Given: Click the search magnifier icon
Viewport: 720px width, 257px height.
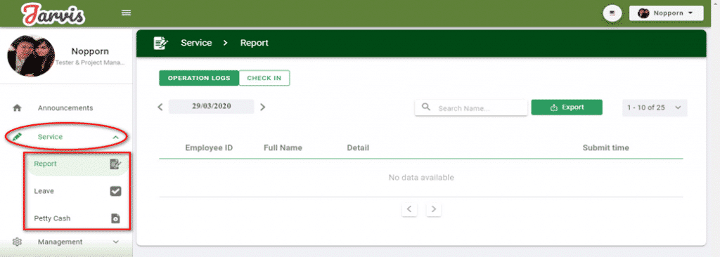Looking at the screenshot, I should [x=426, y=107].
